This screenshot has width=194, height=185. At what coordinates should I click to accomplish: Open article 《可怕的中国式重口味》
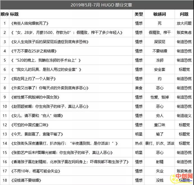point(30,125)
